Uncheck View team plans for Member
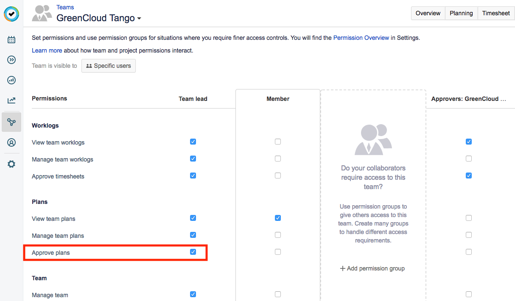Screen dimensions: 515x301 pyautogui.click(x=278, y=218)
